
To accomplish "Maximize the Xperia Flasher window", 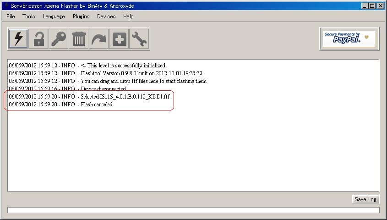I will tap(372, 5).
